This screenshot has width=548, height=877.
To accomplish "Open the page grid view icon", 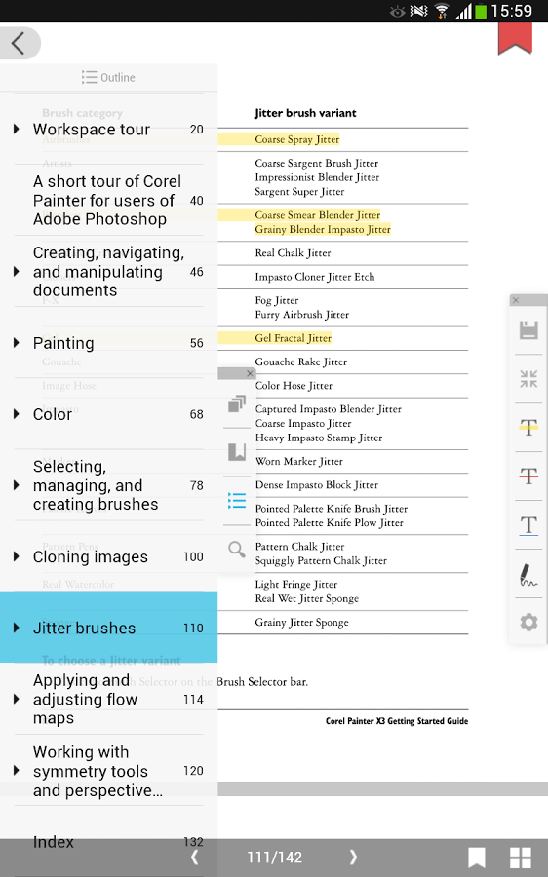I will tap(521, 858).
